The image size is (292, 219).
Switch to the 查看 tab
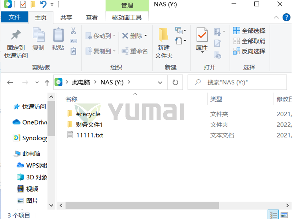[x=92, y=17]
